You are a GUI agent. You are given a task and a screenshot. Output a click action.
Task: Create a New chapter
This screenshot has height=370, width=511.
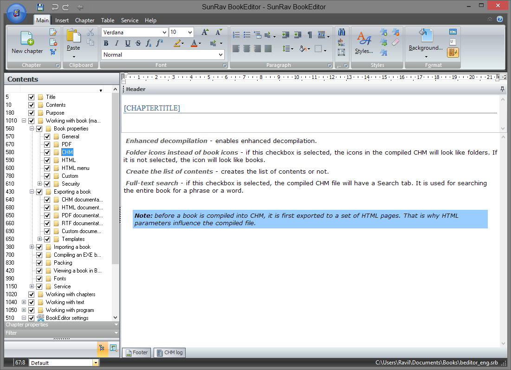pyautogui.click(x=27, y=42)
